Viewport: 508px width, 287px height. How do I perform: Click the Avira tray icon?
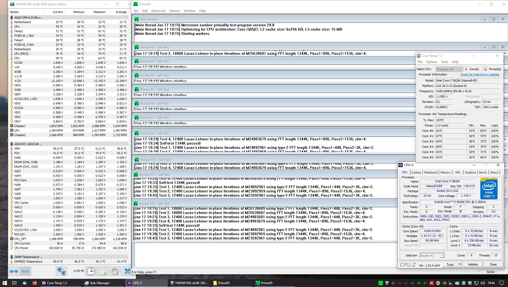pyautogui.click(x=432, y=283)
